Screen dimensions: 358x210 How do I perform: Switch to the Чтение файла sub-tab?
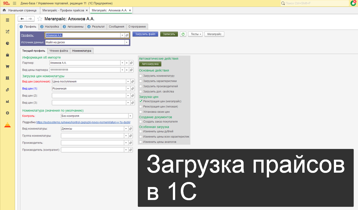pos(59,51)
